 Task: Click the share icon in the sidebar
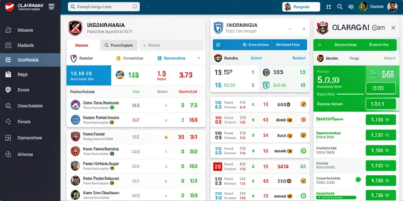[8, 122]
